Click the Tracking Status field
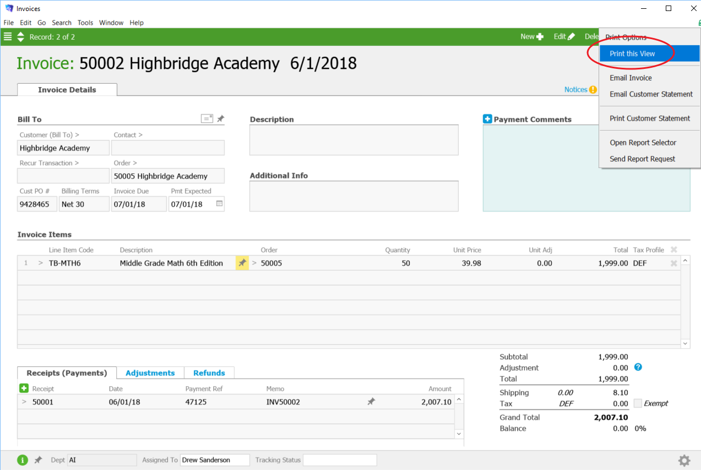Image resolution: width=701 pixels, height=470 pixels. (340, 460)
